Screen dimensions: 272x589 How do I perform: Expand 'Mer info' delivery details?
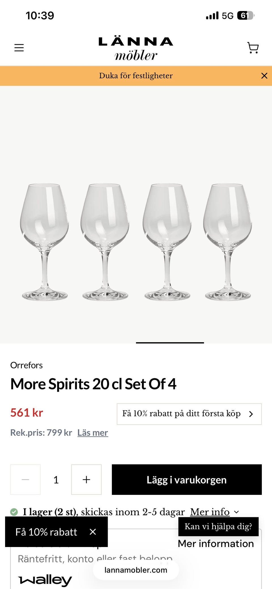(214, 512)
